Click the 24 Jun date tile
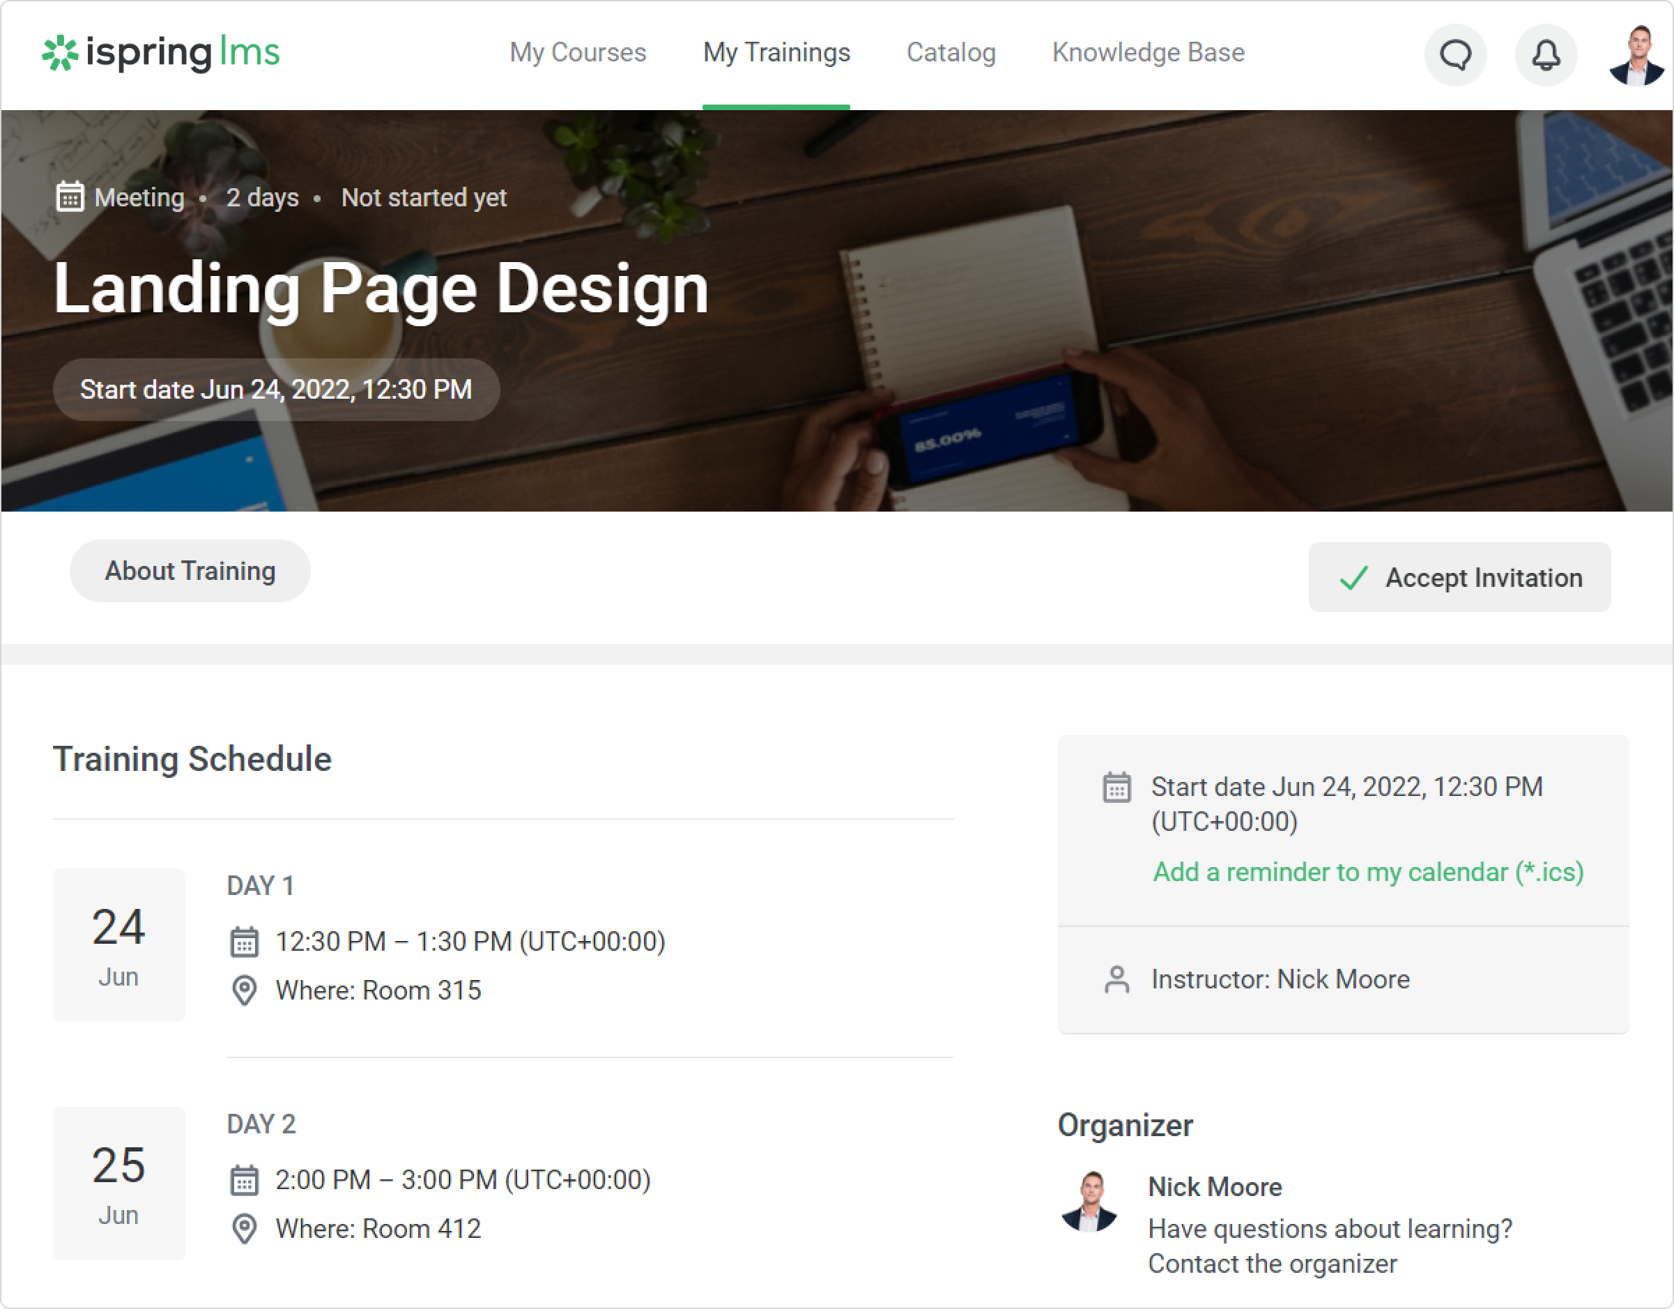Viewport: 1674px width, 1309px height. [118, 944]
